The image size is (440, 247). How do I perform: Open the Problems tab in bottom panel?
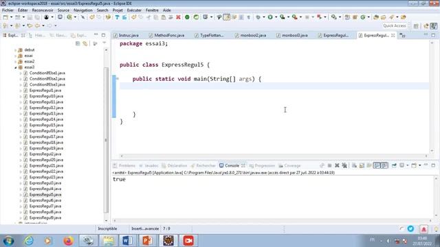click(x=124, y=166)
